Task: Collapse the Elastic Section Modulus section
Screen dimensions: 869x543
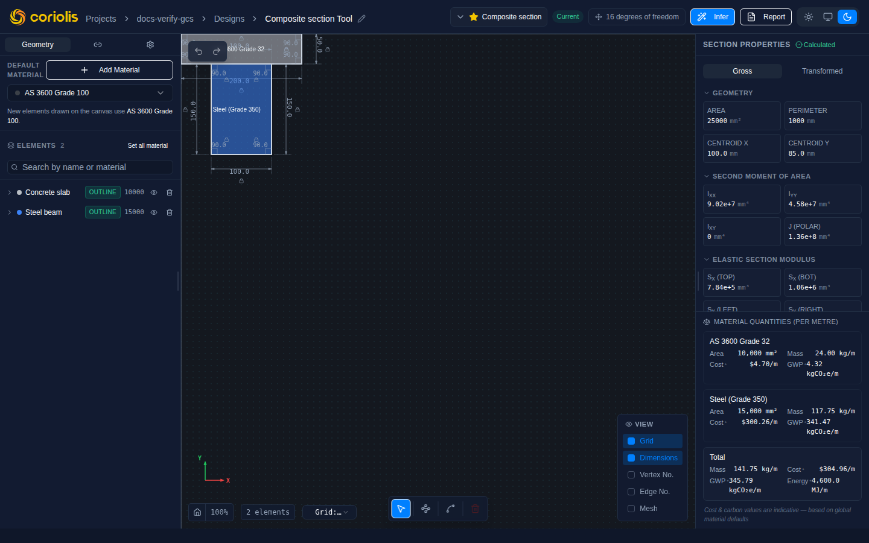Action: click(x=707, y=259)
